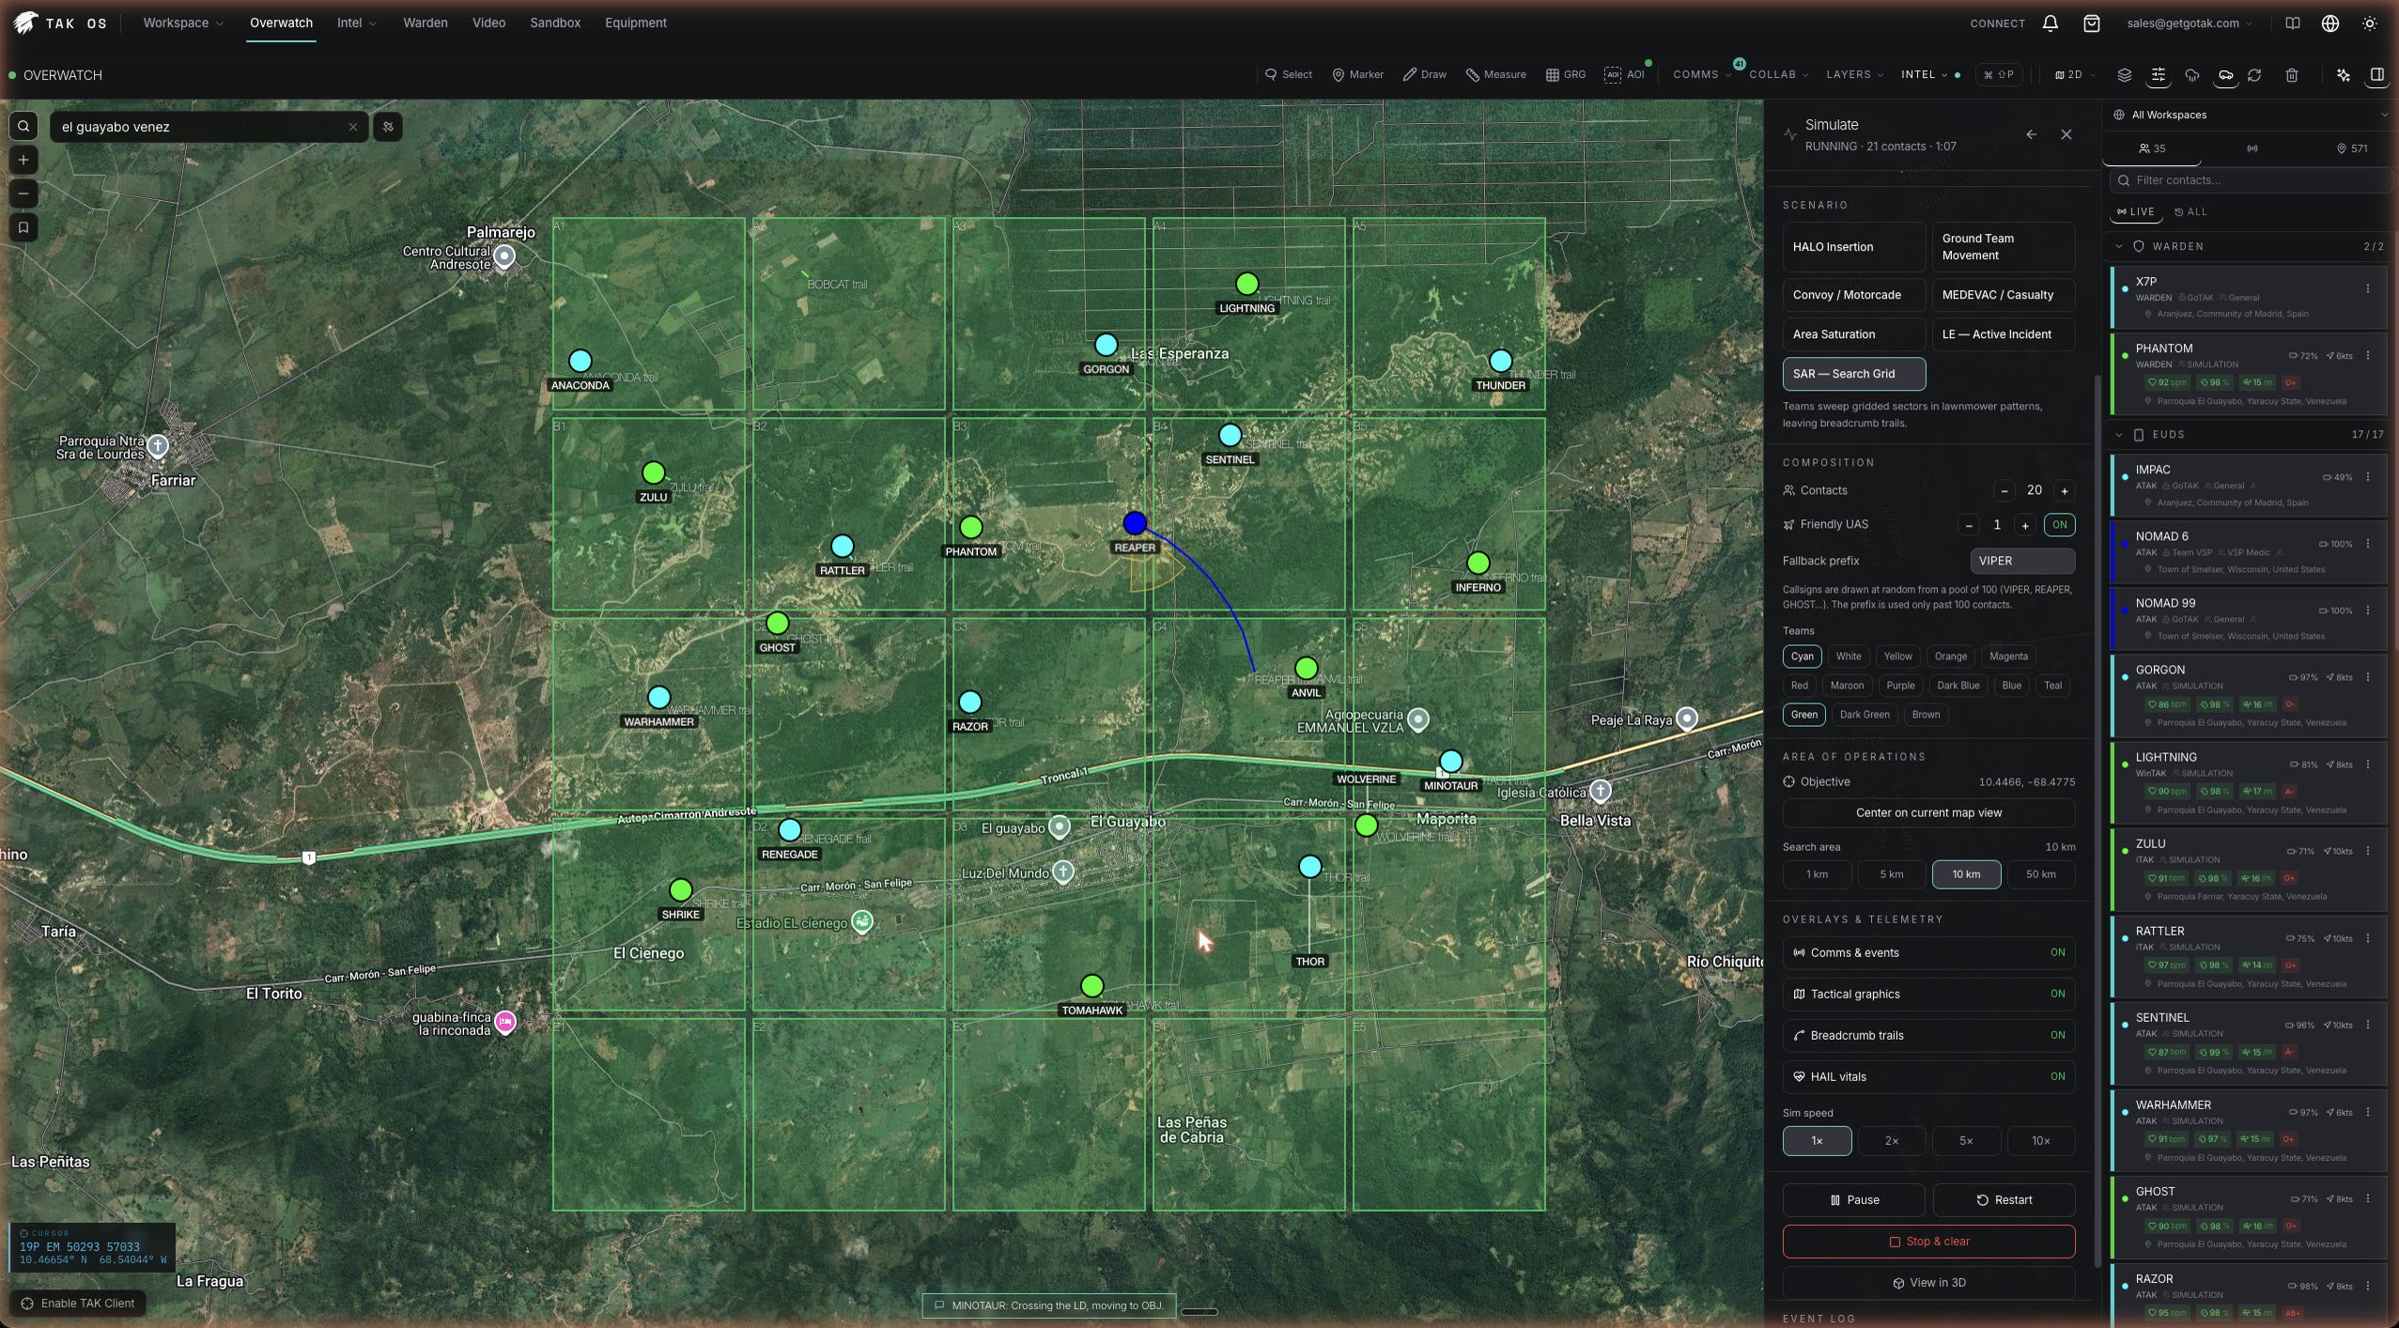Open the COMMS dropdown

pyautogui.click(x=1702, y=75)
